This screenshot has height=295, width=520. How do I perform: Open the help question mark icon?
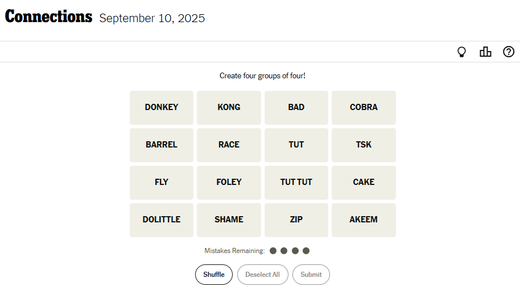click(509, 52)
